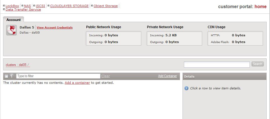
Task: Open the NAS storage link
Action: coord(27,6)
